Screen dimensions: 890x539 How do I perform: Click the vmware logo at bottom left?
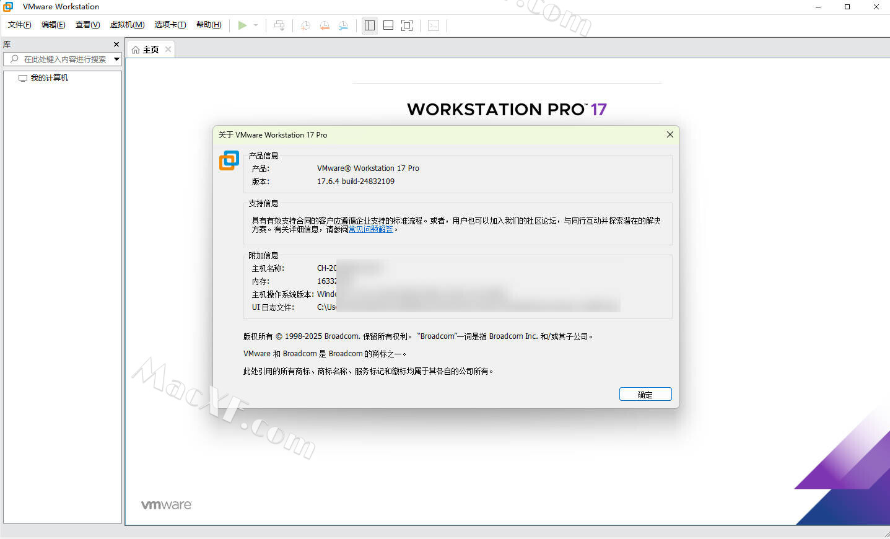point(167,505)
